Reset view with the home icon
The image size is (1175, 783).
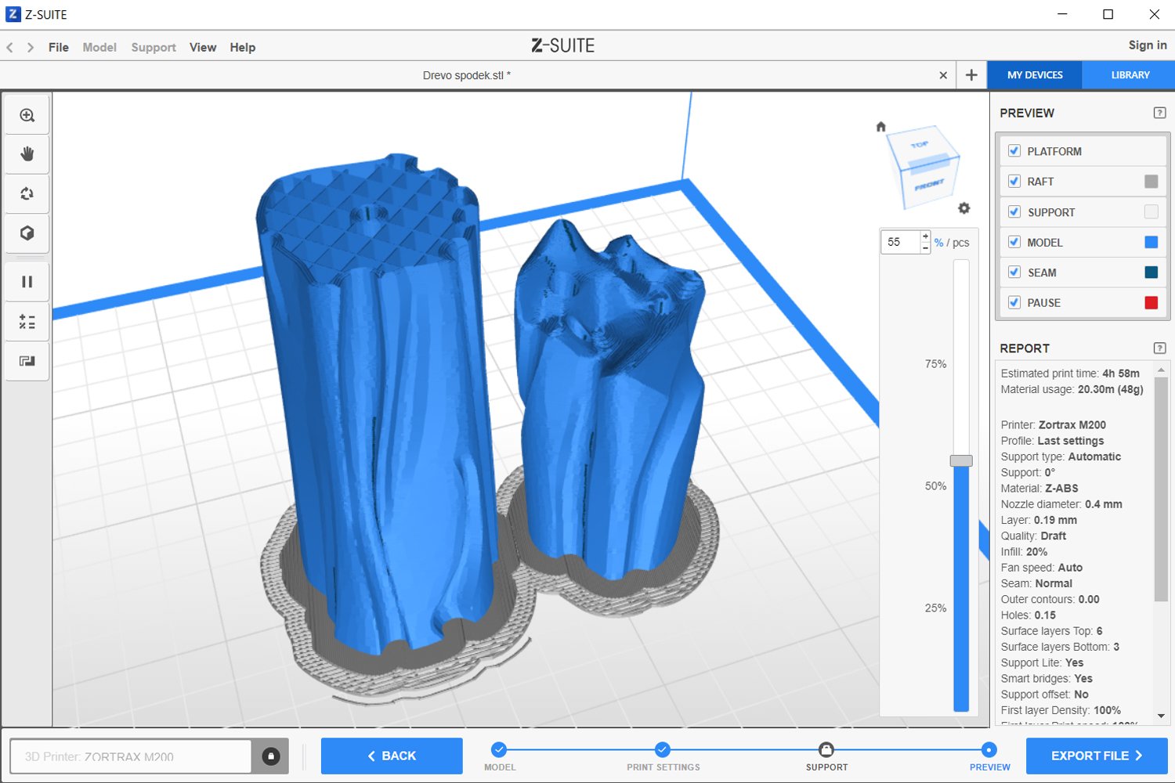(x=880, y=126)
